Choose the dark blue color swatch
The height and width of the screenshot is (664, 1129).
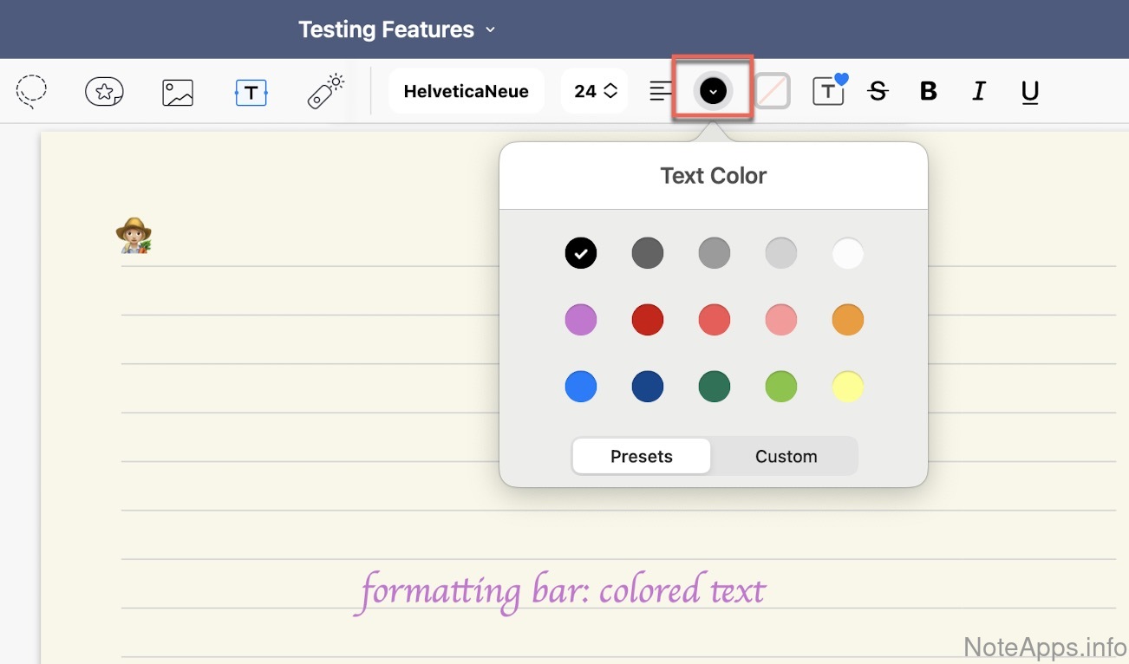648,387
